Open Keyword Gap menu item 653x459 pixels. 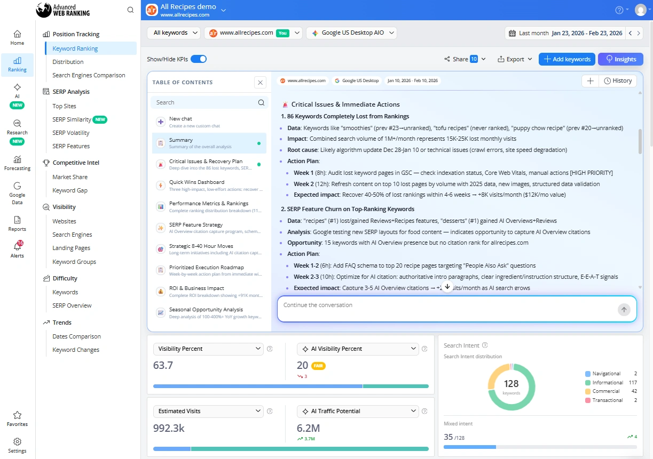coord(70,190)
